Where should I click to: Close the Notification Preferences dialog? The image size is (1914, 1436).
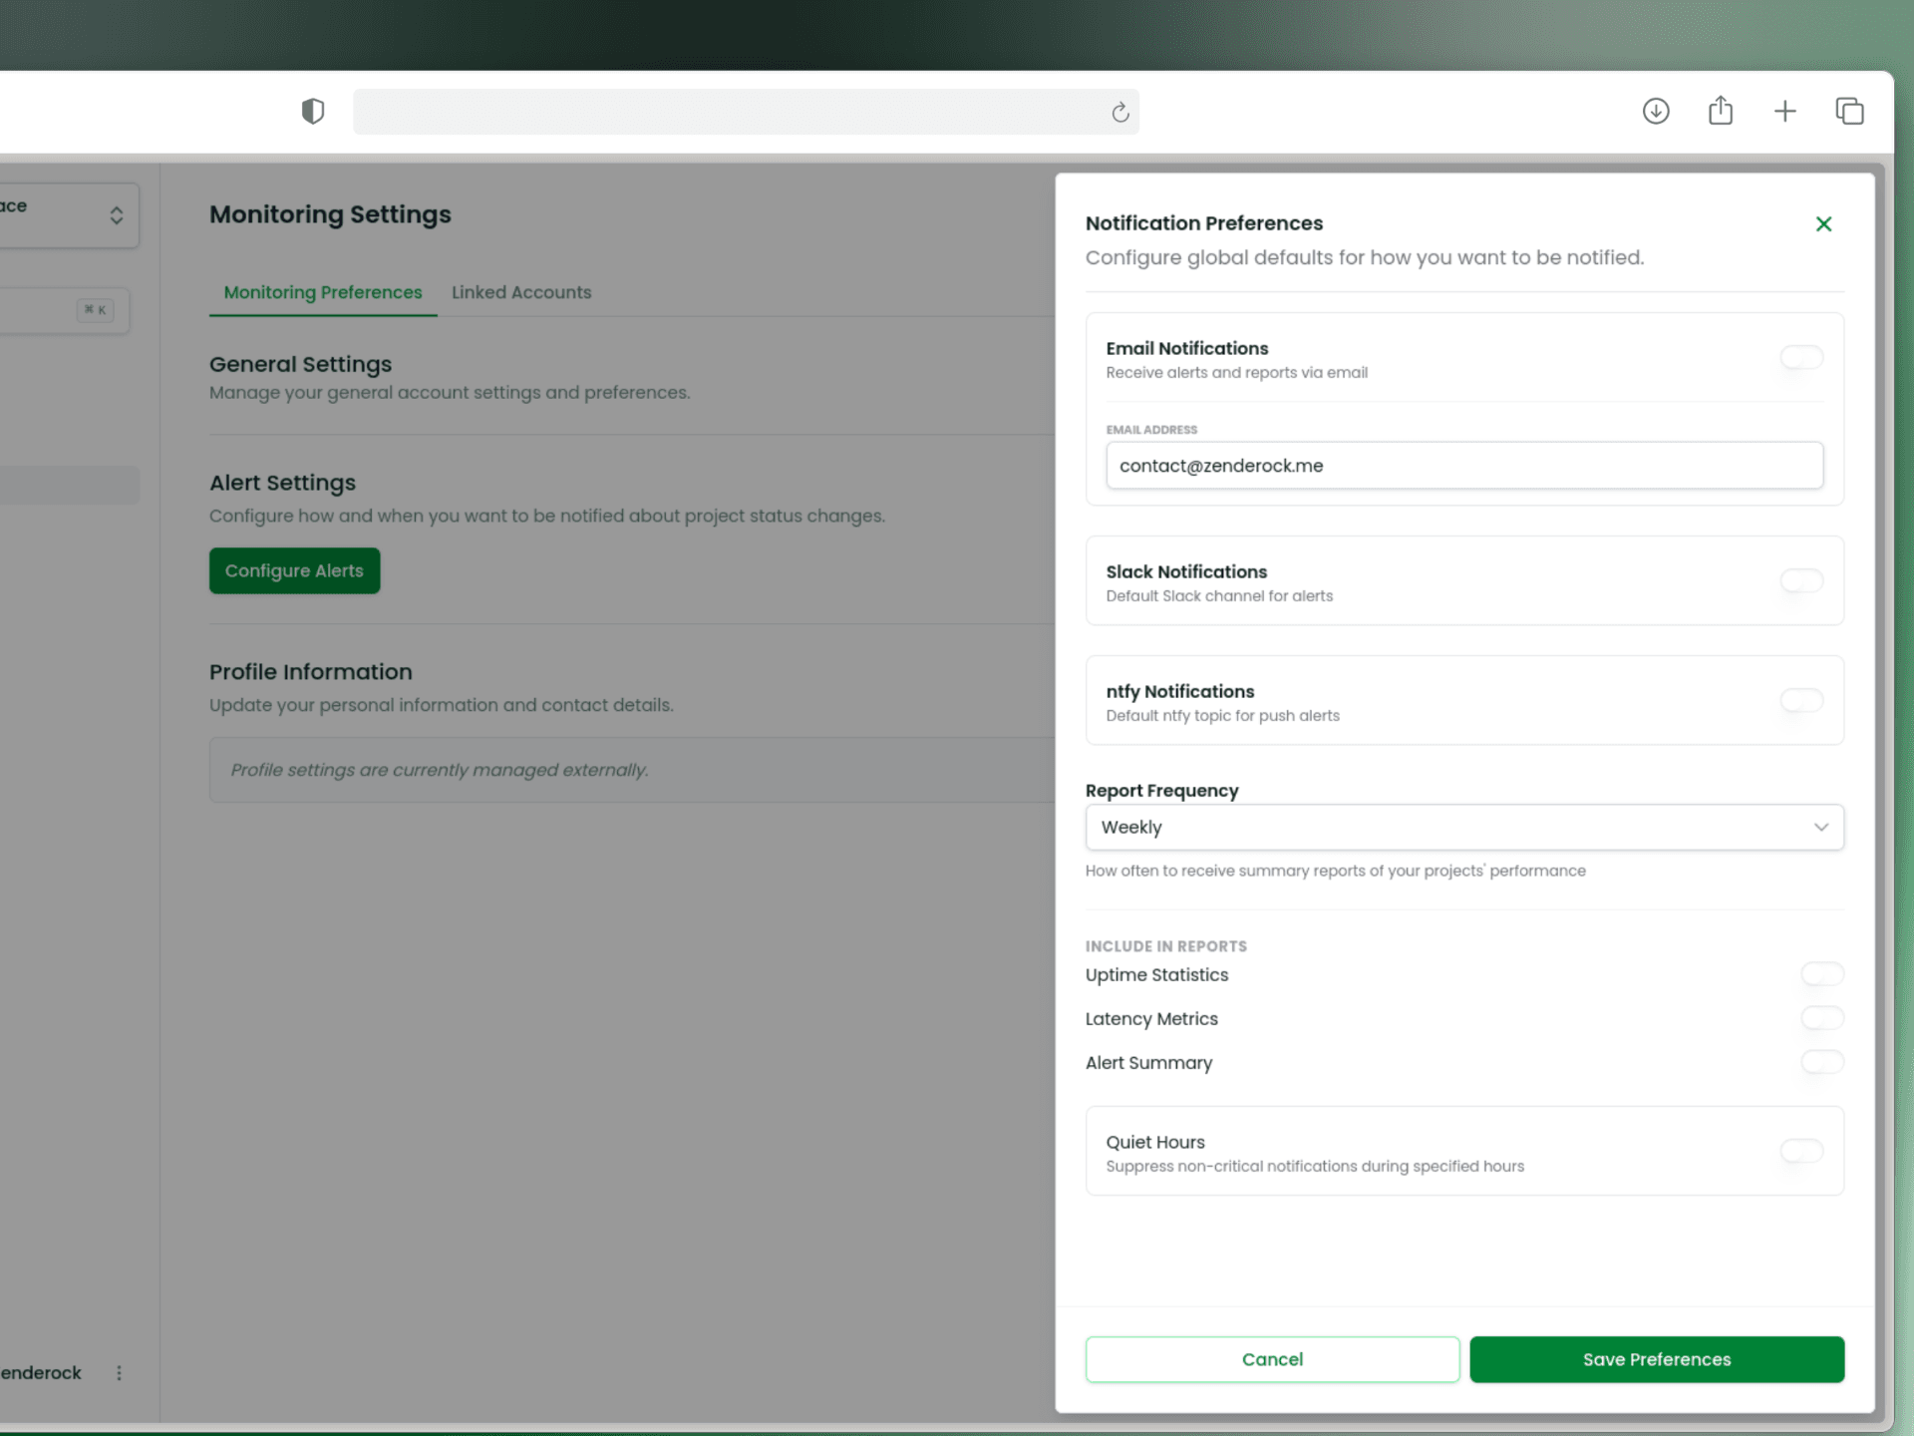pos(1824,223)
